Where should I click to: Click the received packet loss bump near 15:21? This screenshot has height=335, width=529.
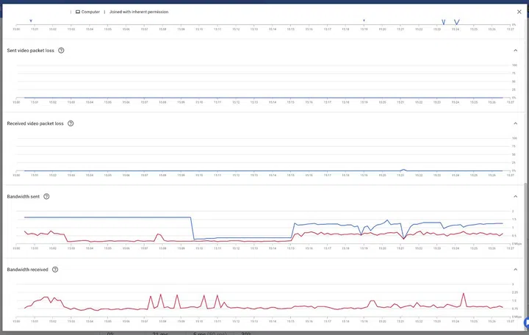click(x=402, y=169)
